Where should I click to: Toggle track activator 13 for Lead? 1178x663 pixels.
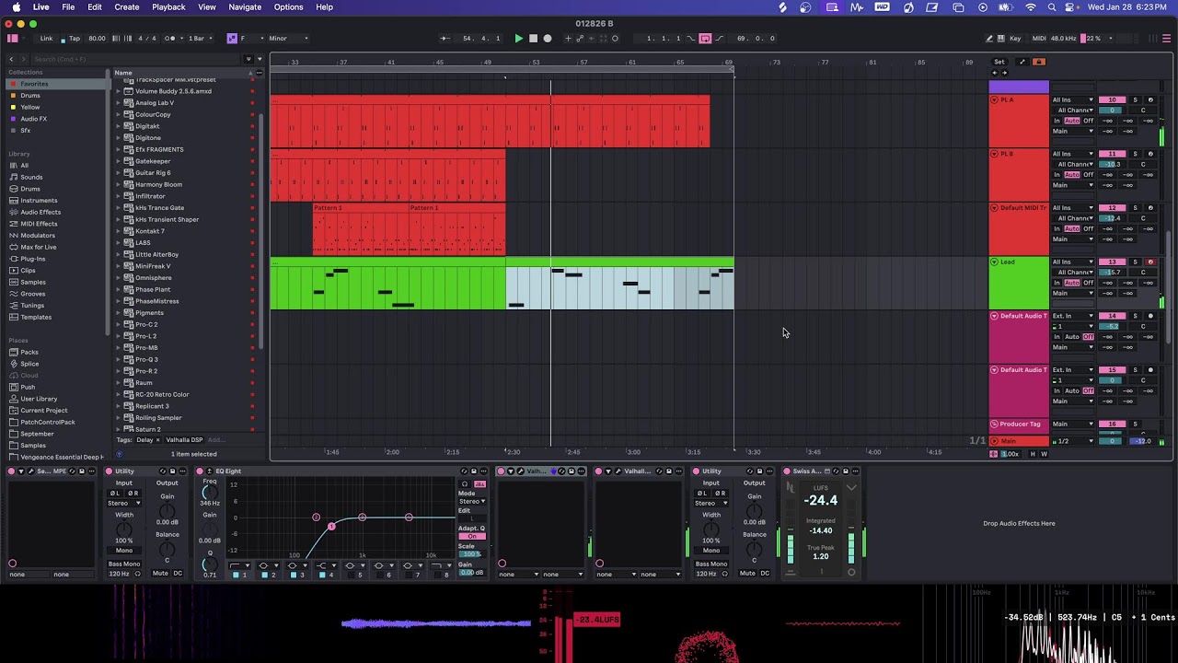[x=1112, y=262]
